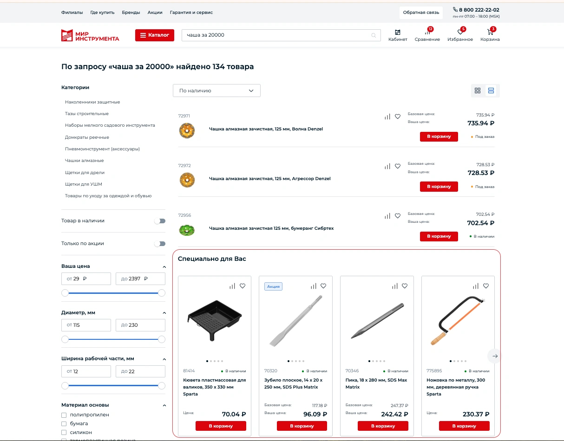The height and width of the screenshot is (441, 564).
Task: Open Филиалы in top menu
Action: click(x=72, y=13)
